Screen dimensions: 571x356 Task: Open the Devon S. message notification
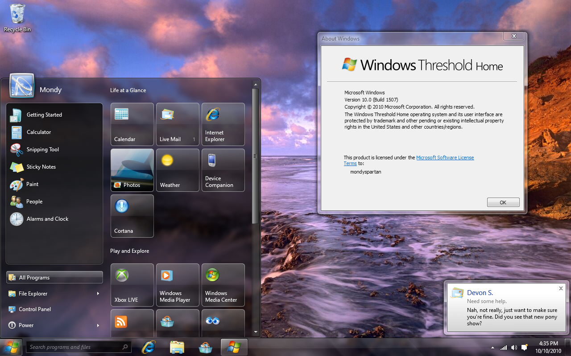click(507, 307)
